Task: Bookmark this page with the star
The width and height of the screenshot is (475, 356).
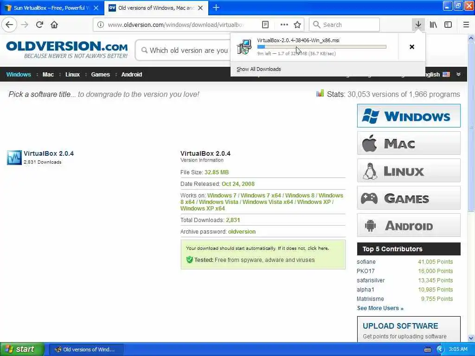Action: [297, 25]
